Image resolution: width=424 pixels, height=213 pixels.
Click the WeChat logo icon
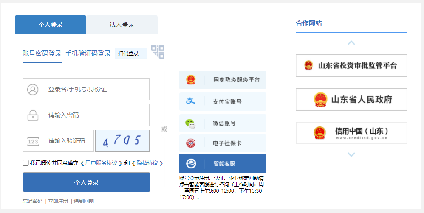(x=191, y=123)
